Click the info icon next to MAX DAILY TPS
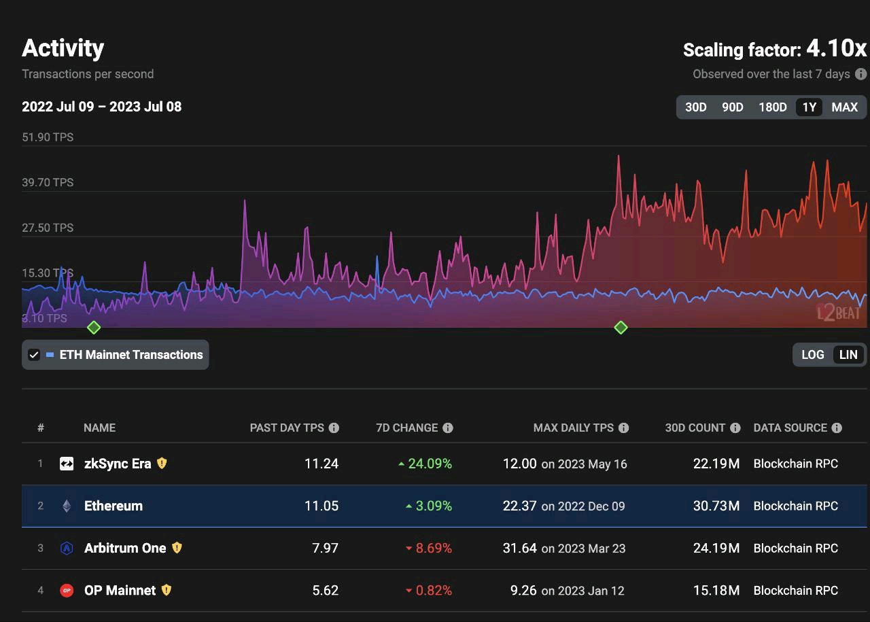 point(624,428)
